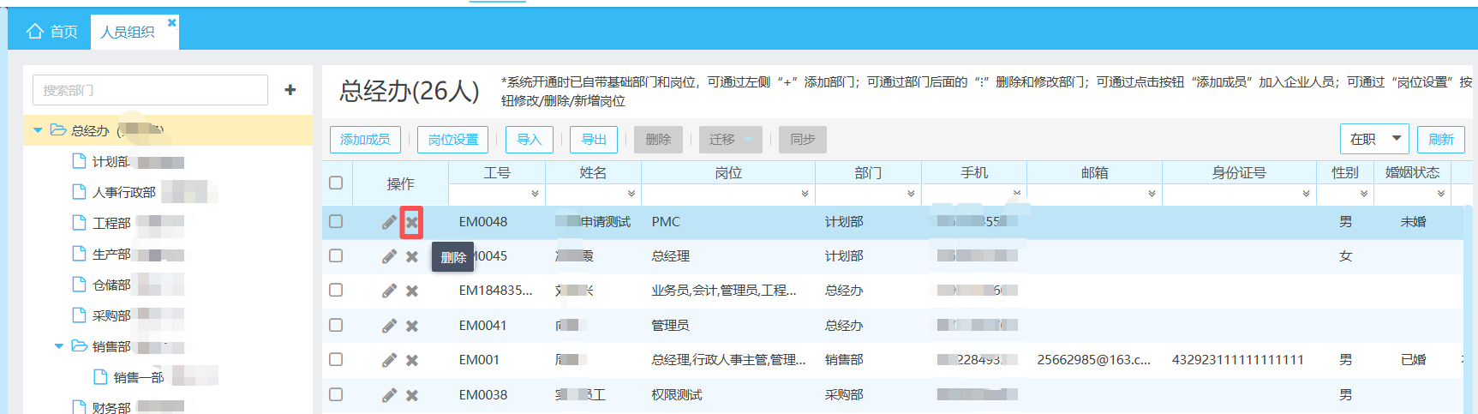Click the 总经办 folder icon in tree
The image size is (1478, 414).
pos(58,129)
